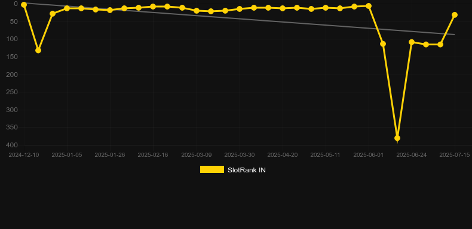Select the December dip data point near 130
This screenshot has height=229, width=472.
[x=38, y=50]
